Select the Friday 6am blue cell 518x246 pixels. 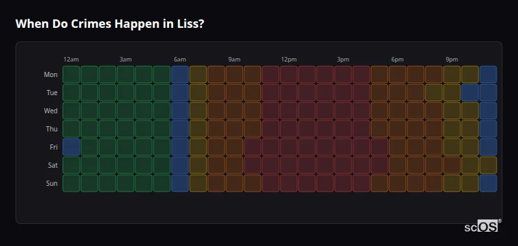180,147
